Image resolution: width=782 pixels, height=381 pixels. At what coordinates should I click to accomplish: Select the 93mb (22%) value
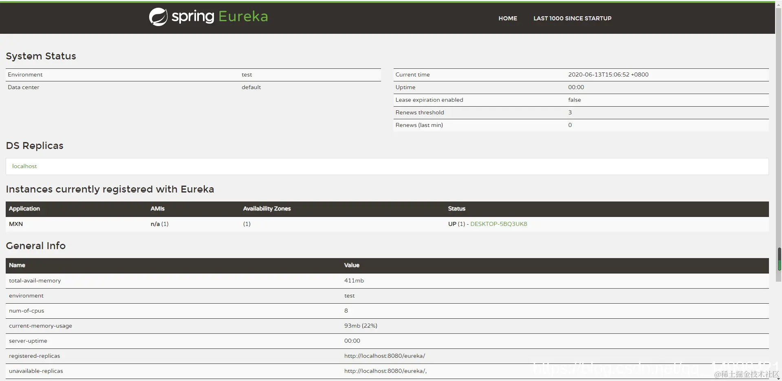click(361, 326)
